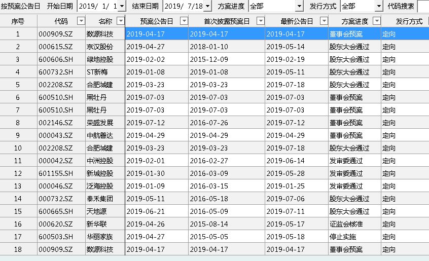This screenshot has width=429, height=261.
Task: Expand the 发行方式 combo box arrow
Action: 379,6
